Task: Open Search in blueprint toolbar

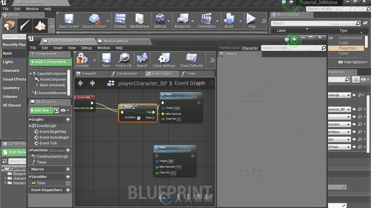Action: (x=142, y=60)
